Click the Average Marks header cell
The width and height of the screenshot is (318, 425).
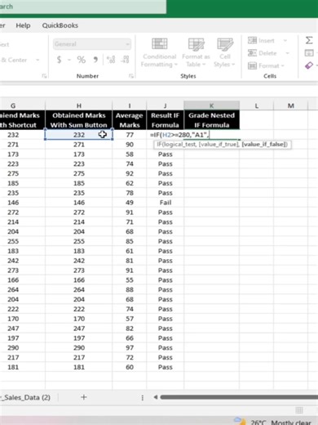[x=130, y=120]
